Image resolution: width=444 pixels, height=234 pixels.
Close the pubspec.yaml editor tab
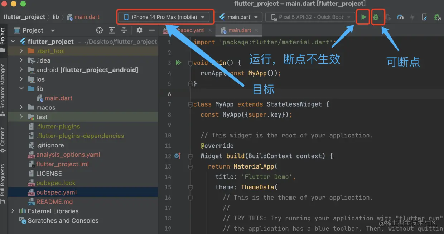[210, 30]
